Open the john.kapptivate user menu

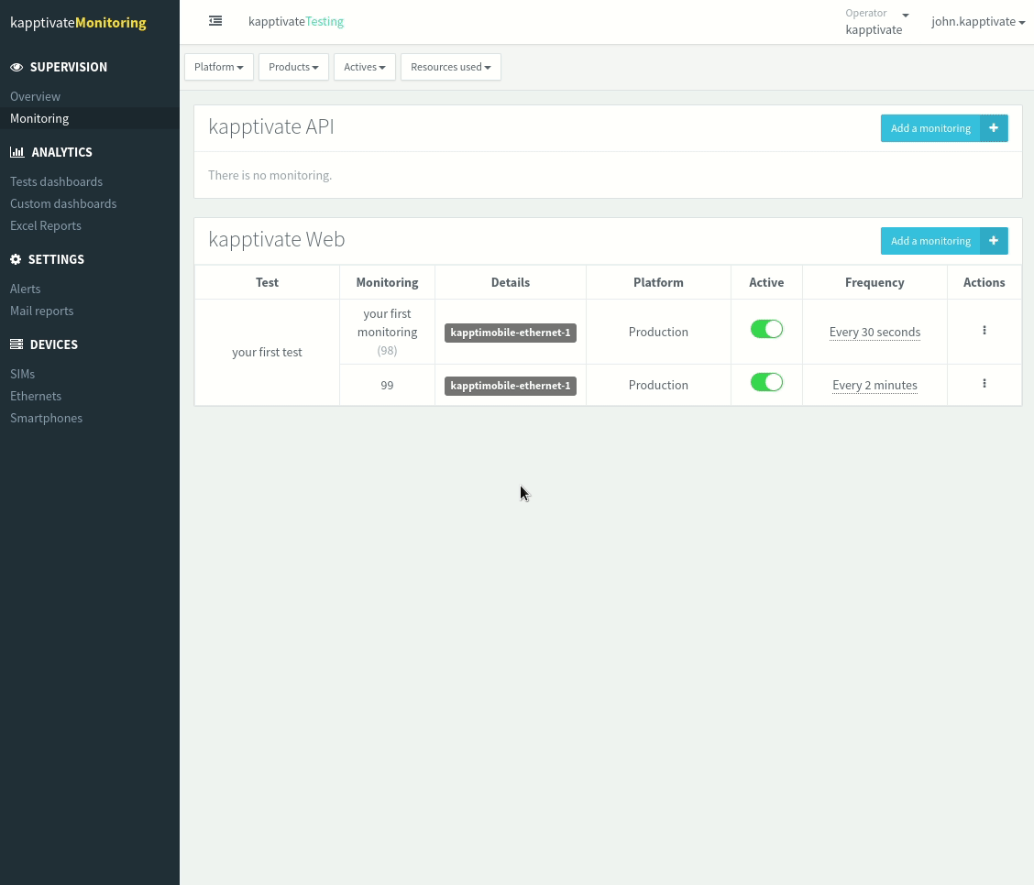click(x=977, y=22)
